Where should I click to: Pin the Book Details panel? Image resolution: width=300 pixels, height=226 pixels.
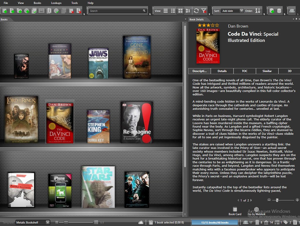point(296,19)
